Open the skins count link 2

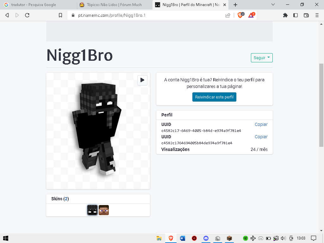tap(66, 199)
